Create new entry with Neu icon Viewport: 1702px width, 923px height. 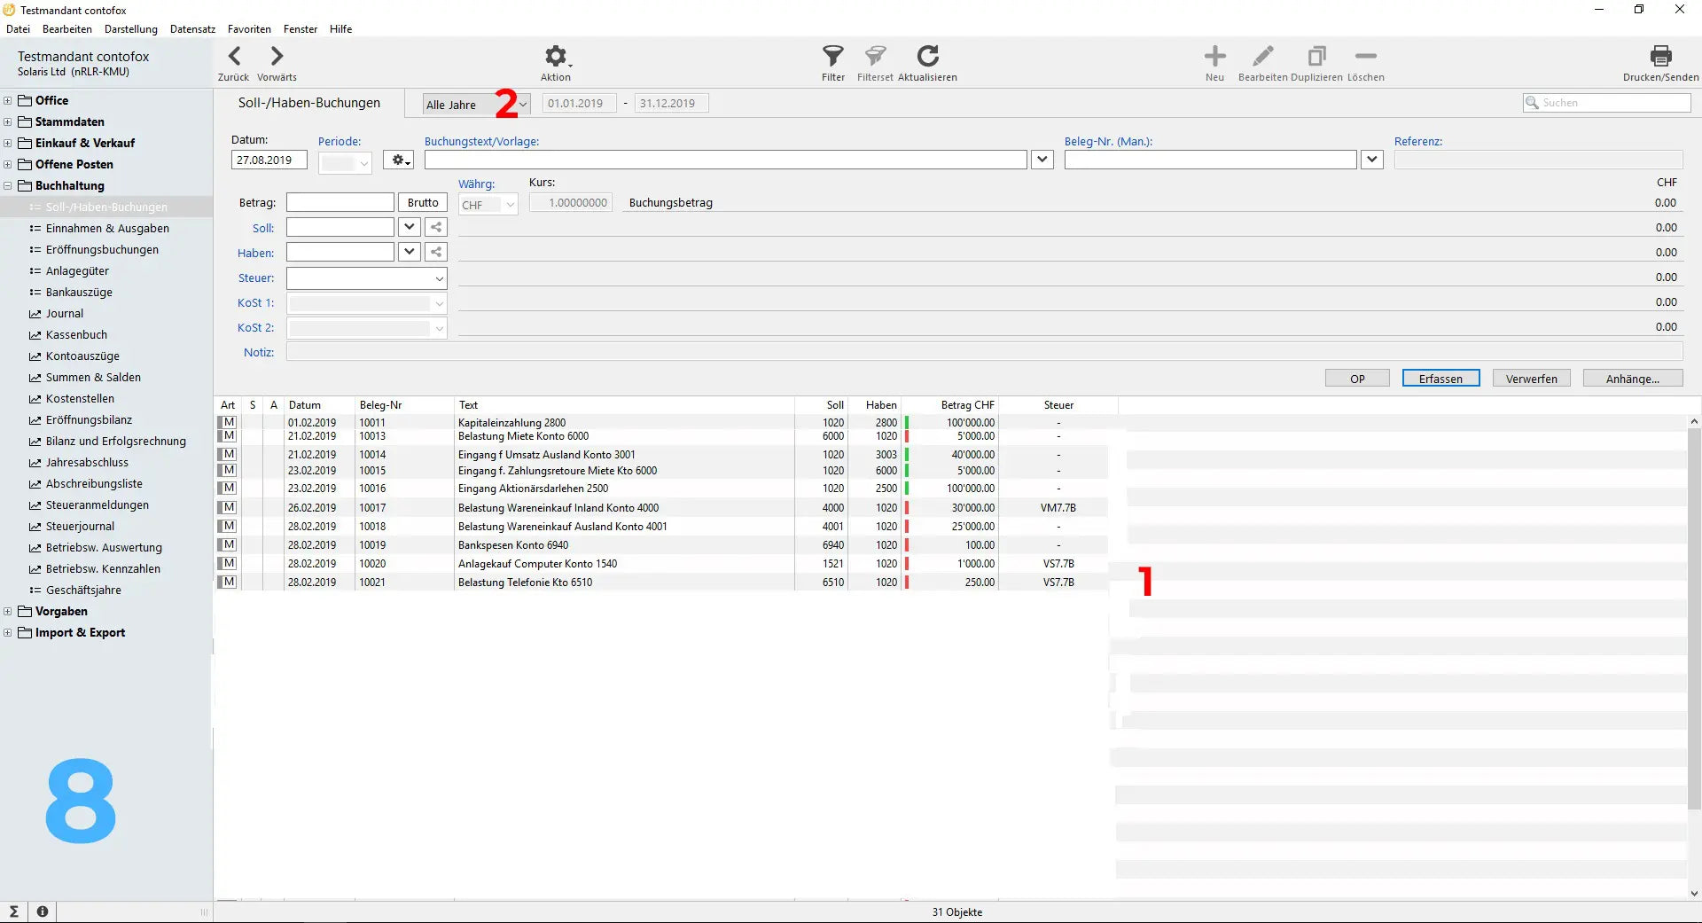point(1214,57)
